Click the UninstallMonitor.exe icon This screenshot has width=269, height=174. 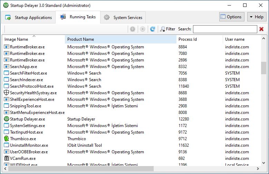pyautogui.click(x=6, y=145)
